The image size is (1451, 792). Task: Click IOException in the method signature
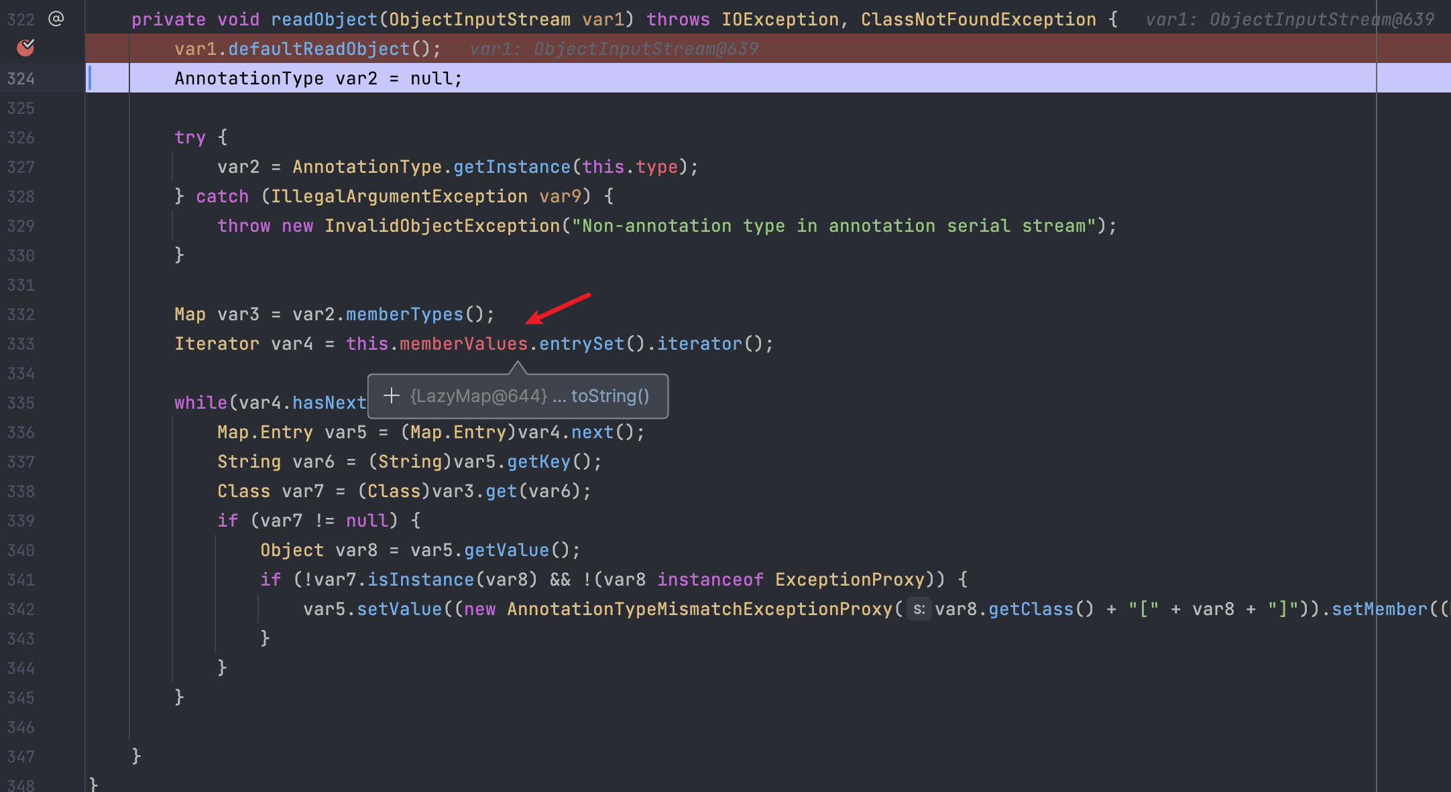[780, 19]
